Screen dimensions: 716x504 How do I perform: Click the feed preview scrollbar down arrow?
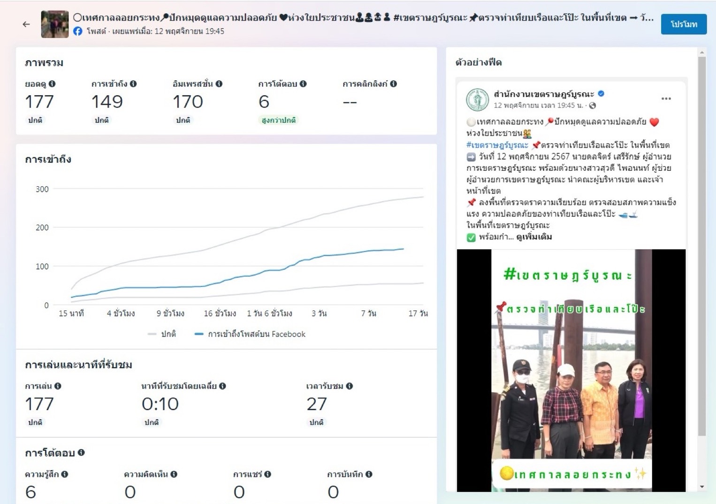[702, 487]
